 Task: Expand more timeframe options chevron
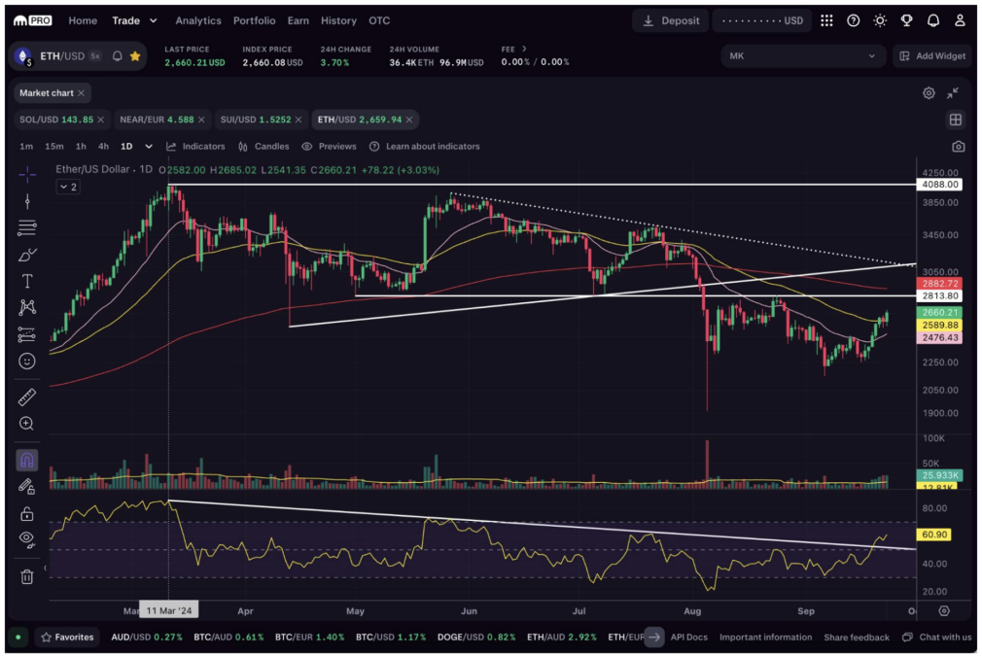[x=149, y=147]
